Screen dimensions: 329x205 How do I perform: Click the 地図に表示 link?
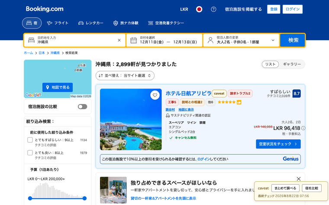pos(186,110)
